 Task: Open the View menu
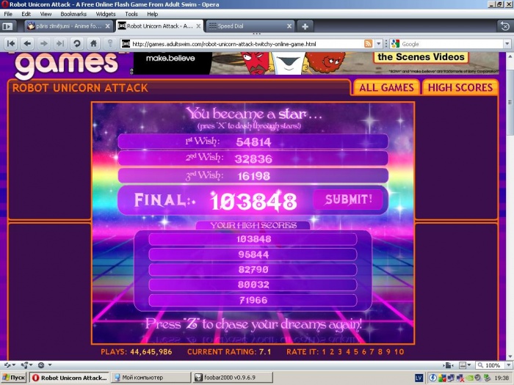tap(46, 14)
